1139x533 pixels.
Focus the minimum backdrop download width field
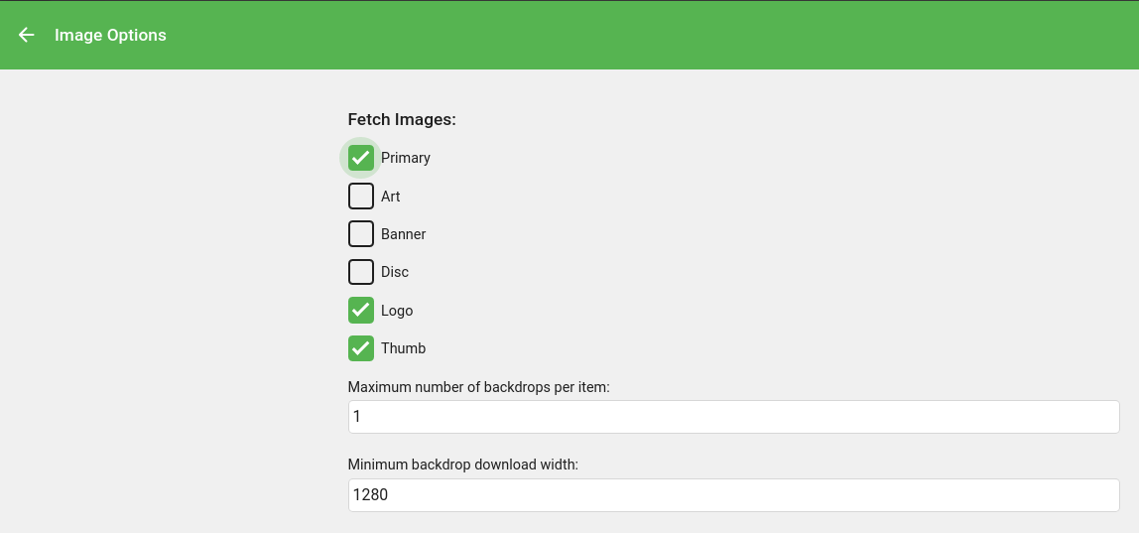[x=733, y=494]
